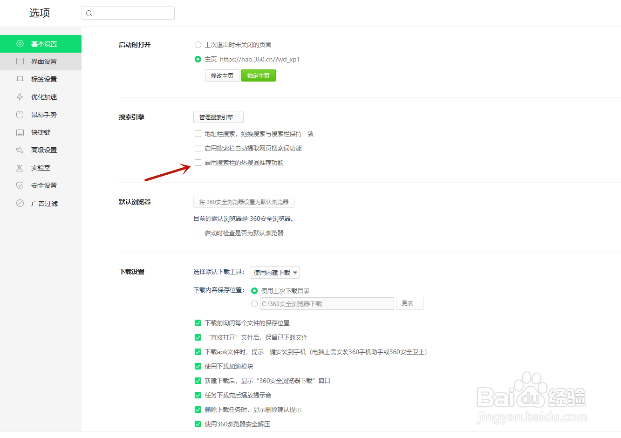Click the 界面设置 window icon
The width and height of the screenshot is (621, 438).
(x=20, y=62)
